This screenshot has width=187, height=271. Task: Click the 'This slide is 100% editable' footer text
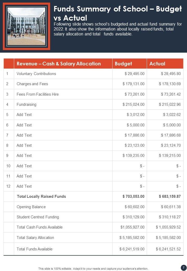(x=93, y=269)
